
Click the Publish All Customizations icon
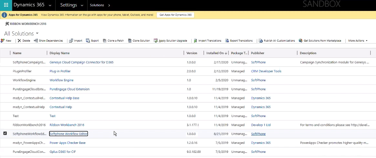click(x=261, y=41)
